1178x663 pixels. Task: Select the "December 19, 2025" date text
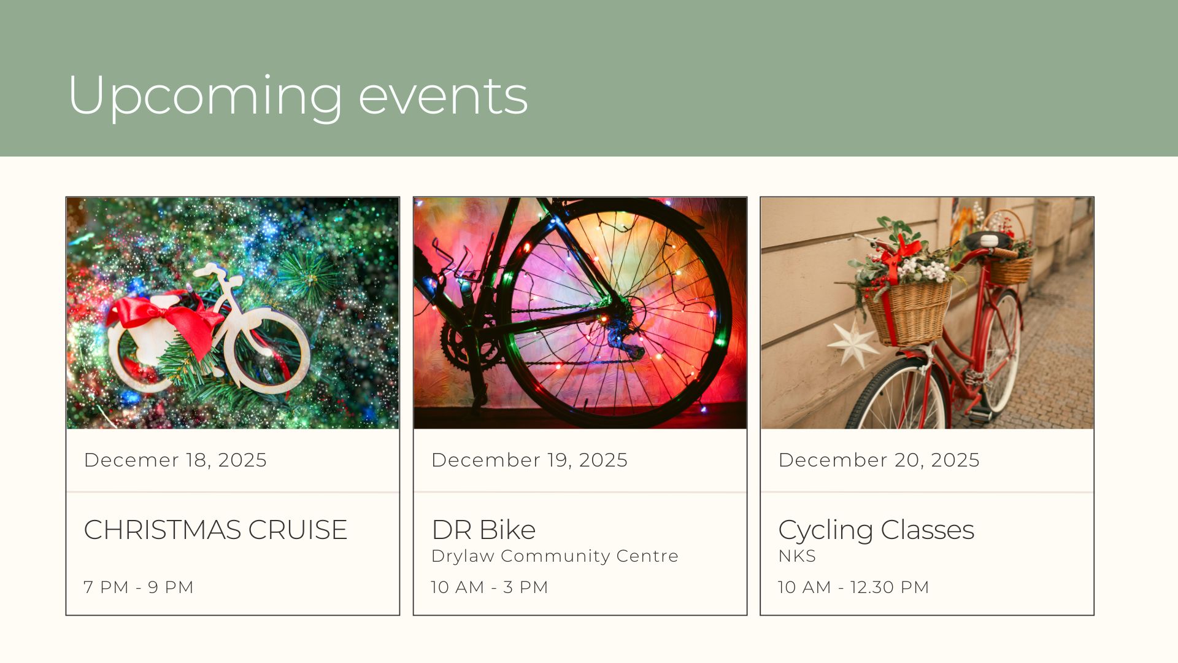point(529,460)
